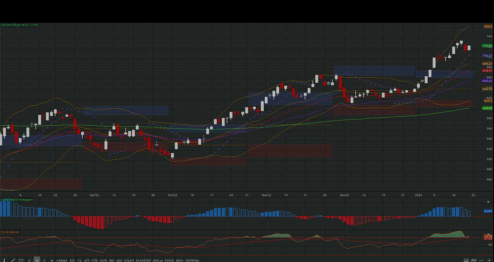This screenshot has height=262, width=494.
Task: Open the ΕΛΛΑΚΤΩΡ symbol
Action: coord(143,261)
